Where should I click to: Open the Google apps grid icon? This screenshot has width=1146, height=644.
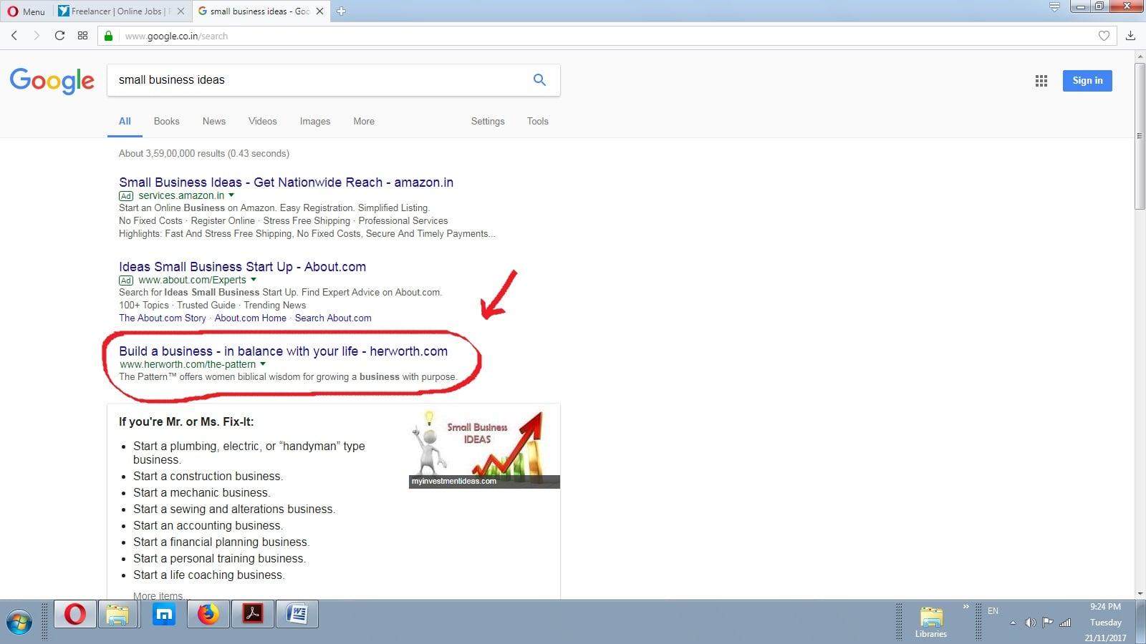point(1041,81)
